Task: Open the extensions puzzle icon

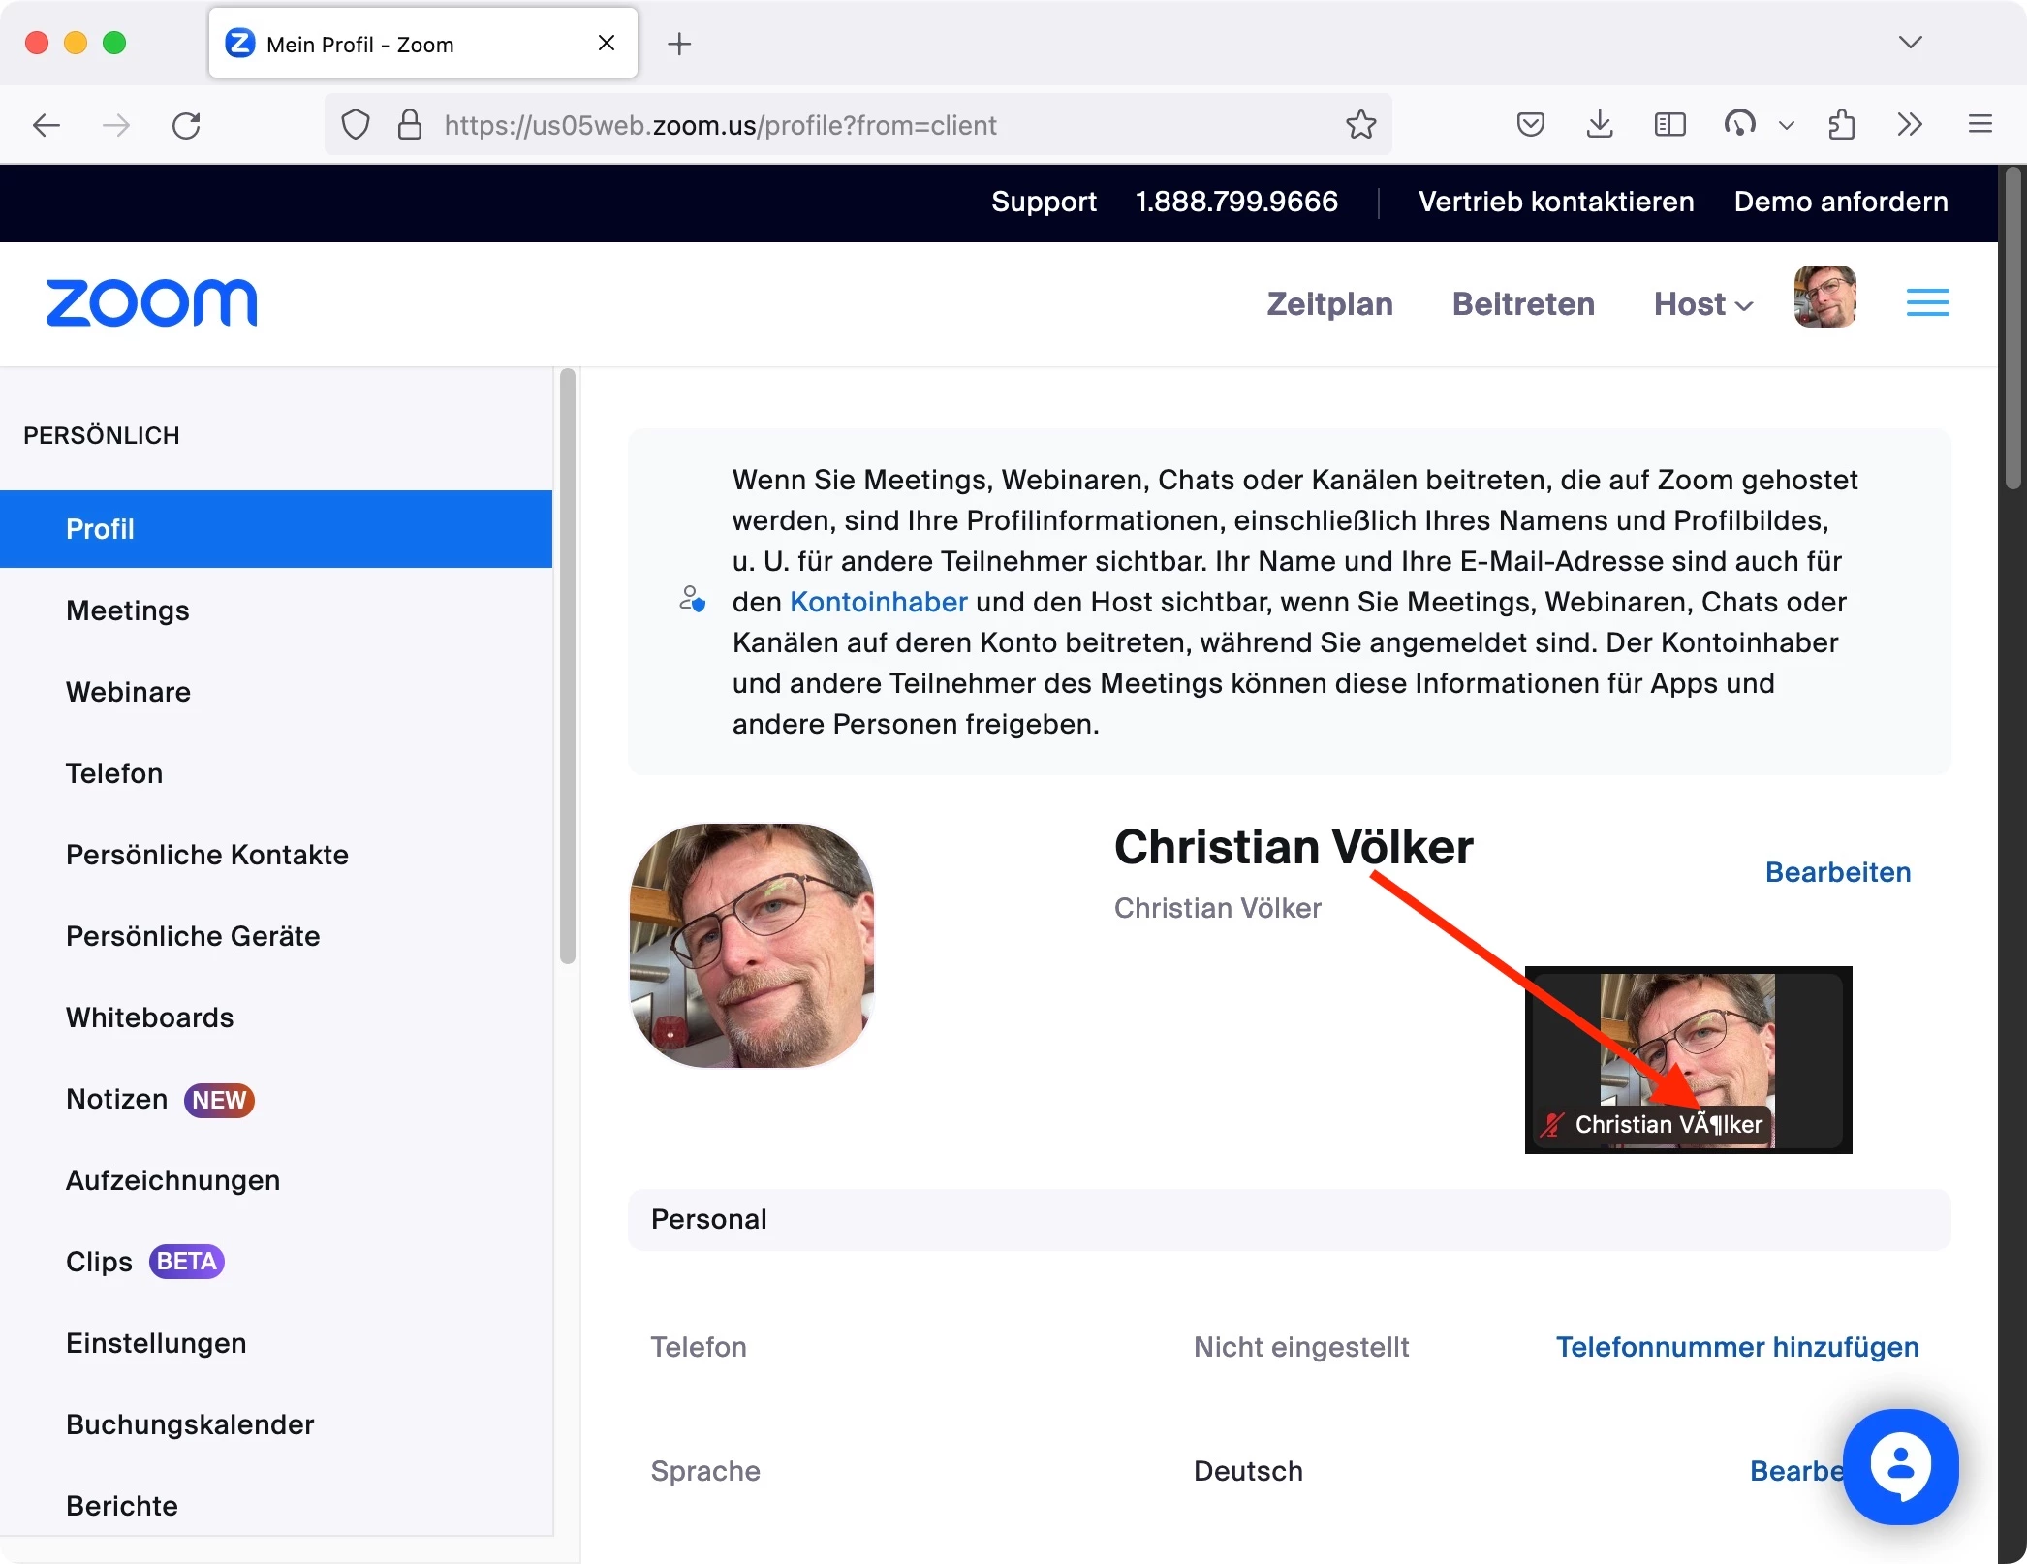Action: [1841, 125]
